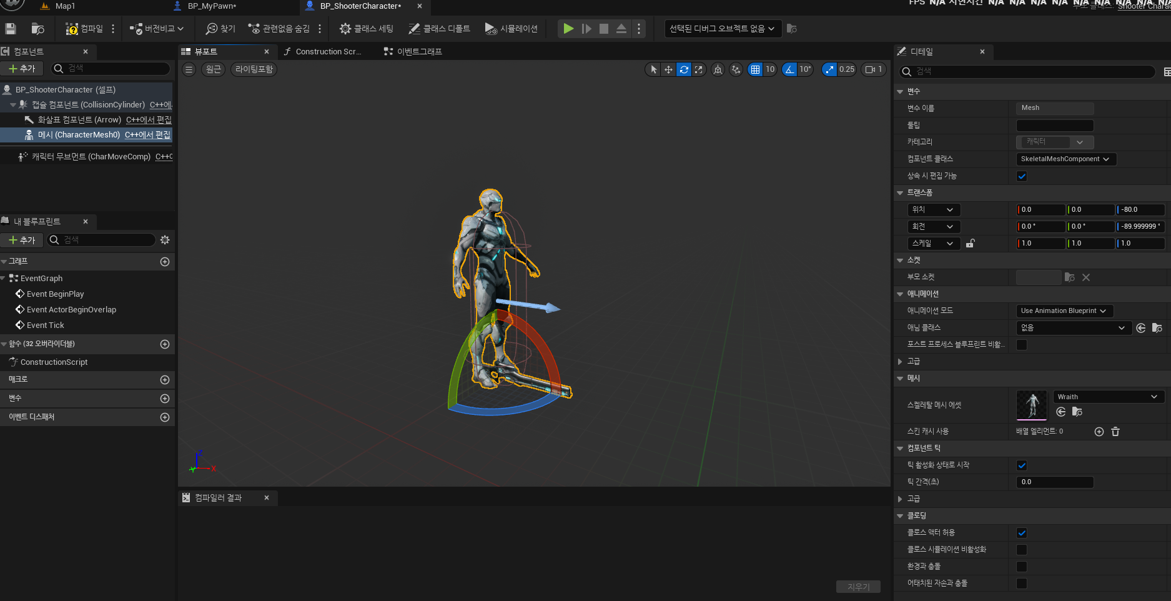Select the 뷰포트 viewport tab
1171x601 pixels.
tap(206, 51)
